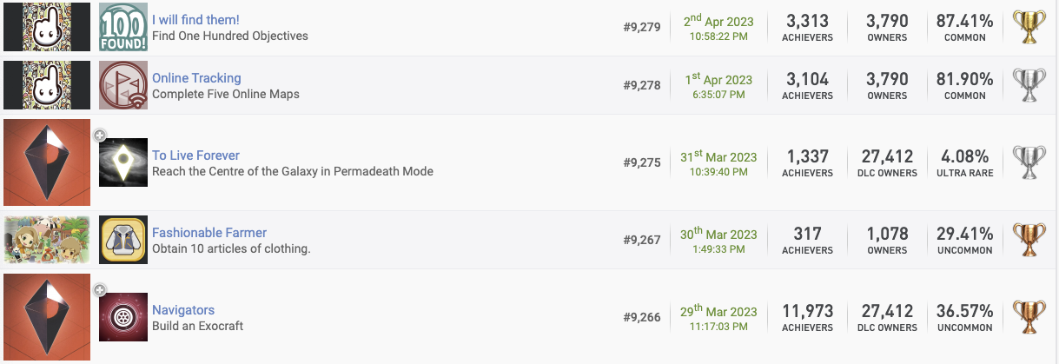Image resolution: width=1059 pixels, height=364 pixels.
Task: Click bronze trophy in 'I will find them!' row
Action: [1029, 27]
